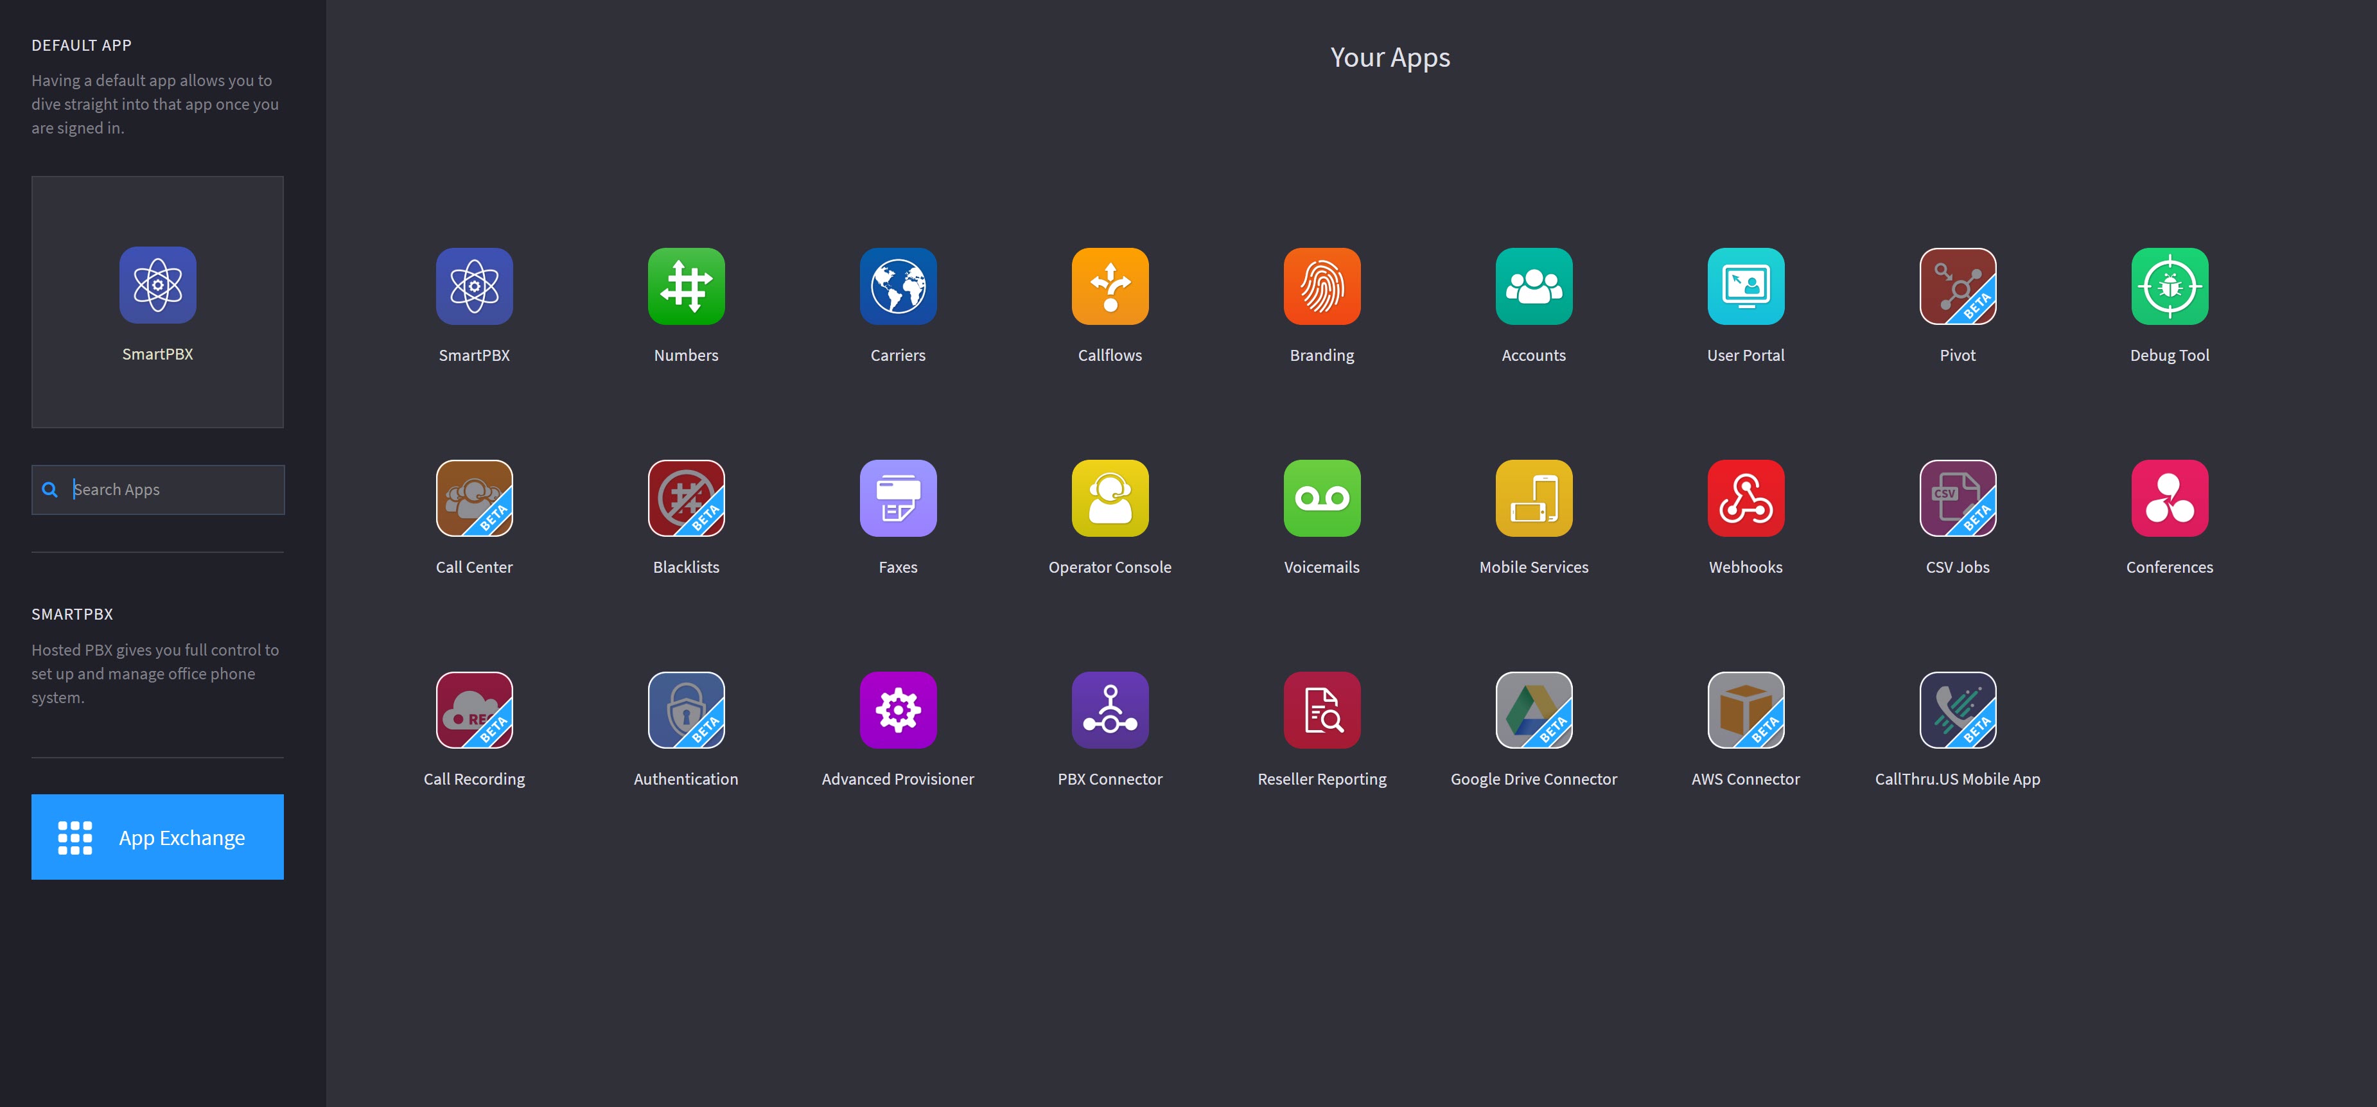Click the Mobile Services label text
This screenshot has height=1107, width=2377.
1534,568
